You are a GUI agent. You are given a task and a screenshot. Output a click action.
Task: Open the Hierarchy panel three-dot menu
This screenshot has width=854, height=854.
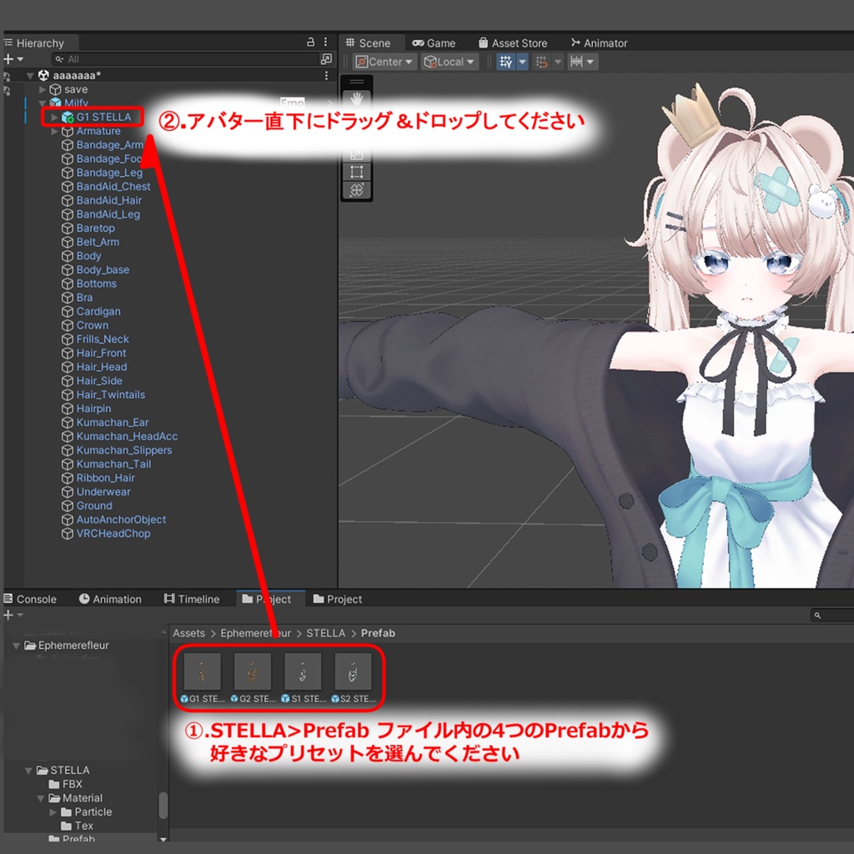tap(325, 42)
